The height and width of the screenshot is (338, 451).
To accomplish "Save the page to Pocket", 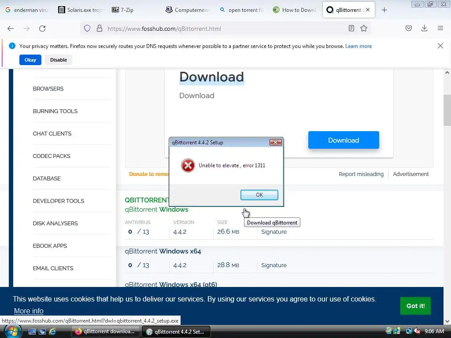I will pyautogui.click(x=409, y=28).
